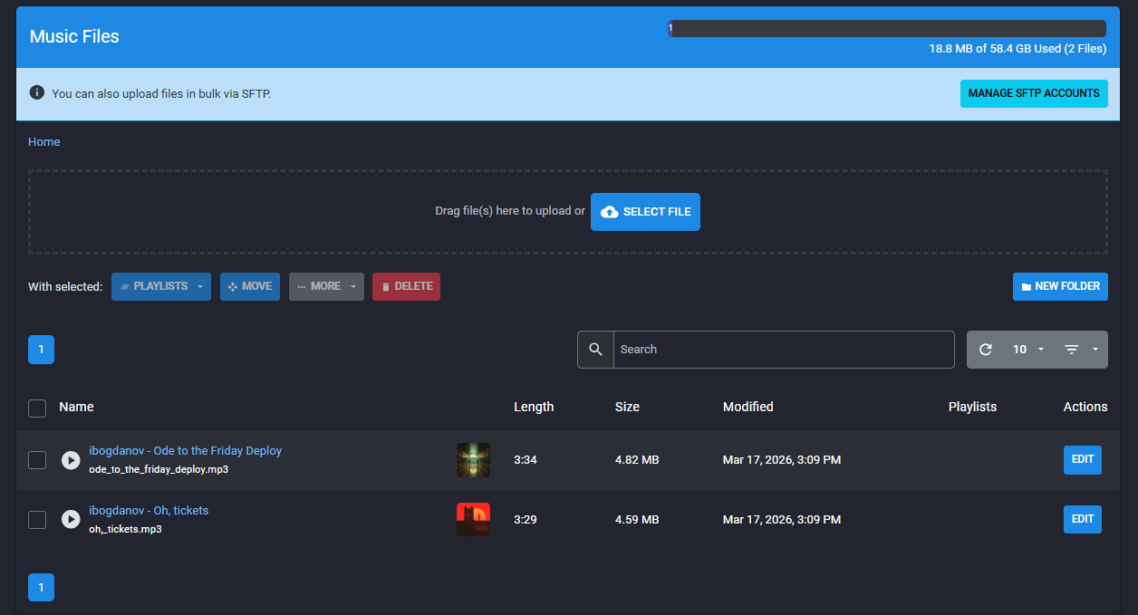Go to the Home breadcrumb
Screen dimensions: 1138x615
44,142
